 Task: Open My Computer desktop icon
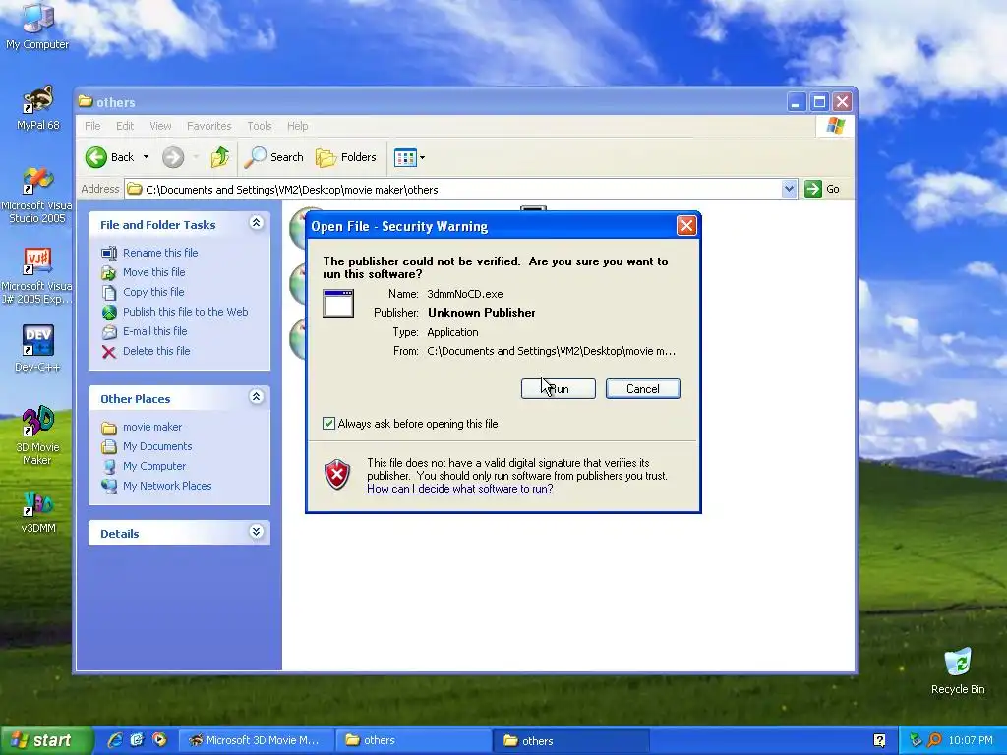[37, 26]
